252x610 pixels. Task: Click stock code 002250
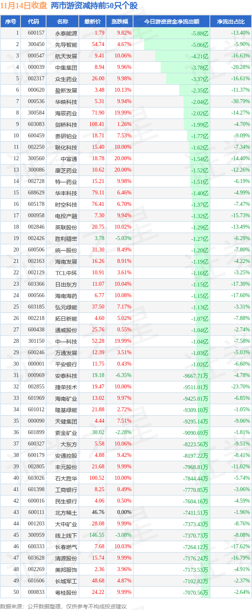tap(36, 147)
